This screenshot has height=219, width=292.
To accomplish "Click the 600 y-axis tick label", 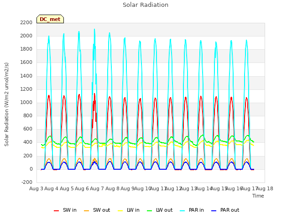I will (28, 129).
